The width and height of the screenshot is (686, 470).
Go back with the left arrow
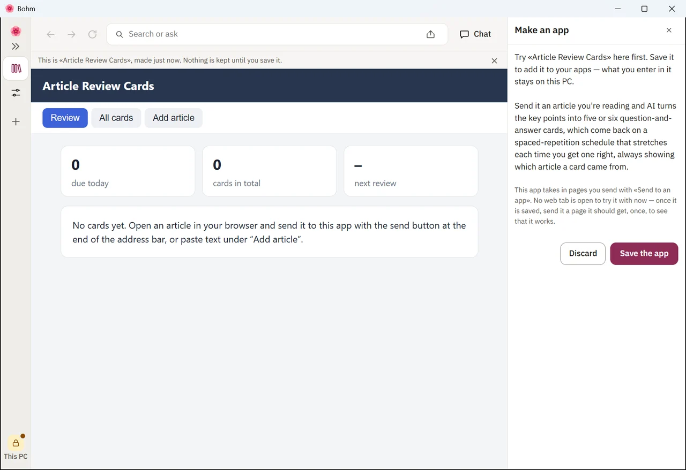click(50, 34)
